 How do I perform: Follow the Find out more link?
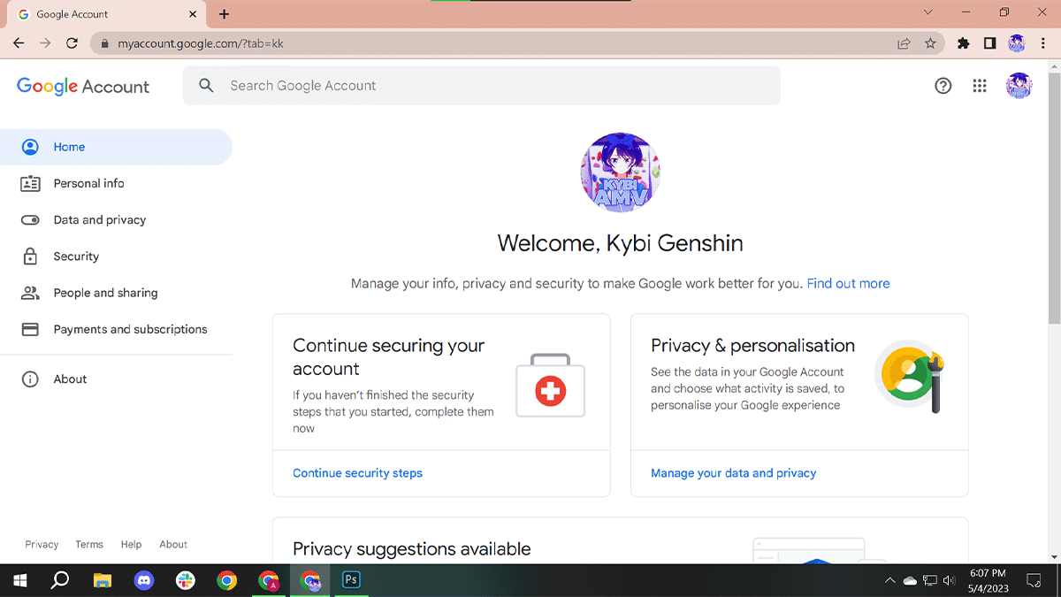848,283
